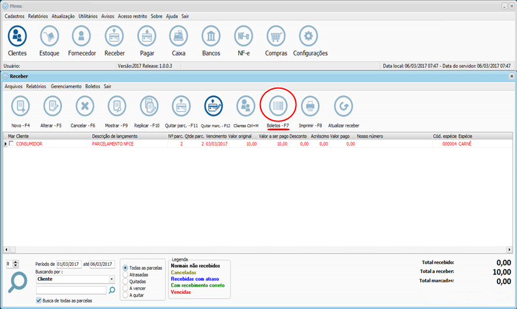Click 03/03/2017 due date cell
This screenshot has height=309, width=517.
point(217,144)
